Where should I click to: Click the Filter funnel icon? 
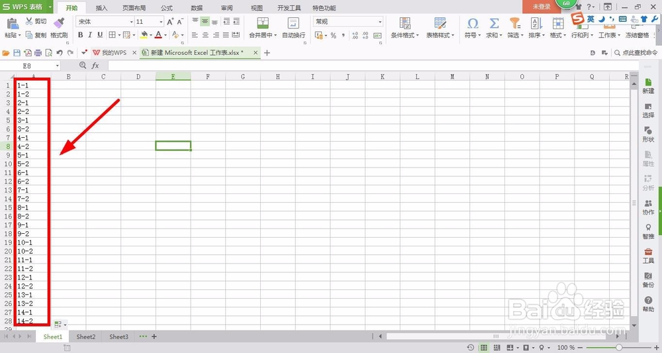pyautogui.click(x=514, y=23)
